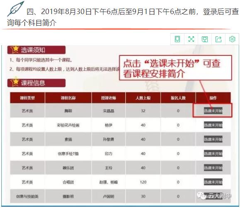Click enrolled count 0 in the 摄影班 row
This screenshot has height=208, width=240.
[178, 196]
